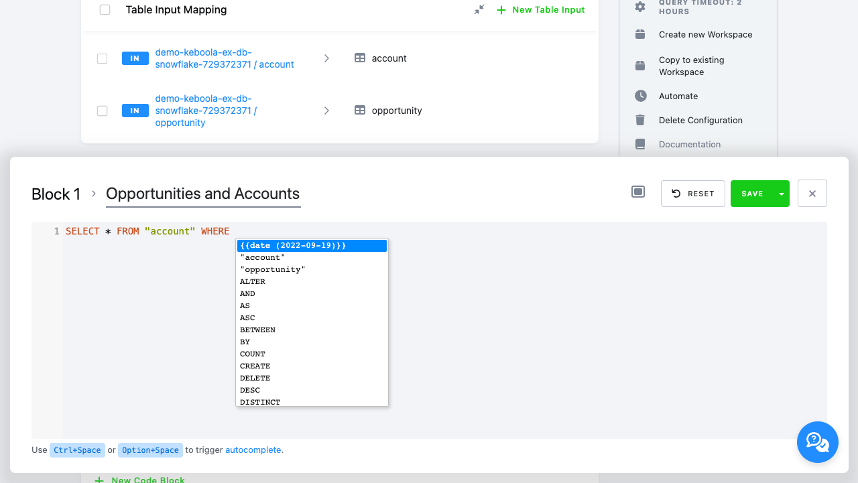Click the Copy to existing Workspace icon
This screenshot has height=483, width=858.
click(640, 65)
